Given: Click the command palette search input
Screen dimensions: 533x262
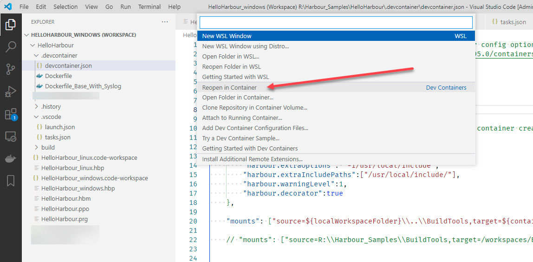Looking at the screenshot, I should 336,22.
